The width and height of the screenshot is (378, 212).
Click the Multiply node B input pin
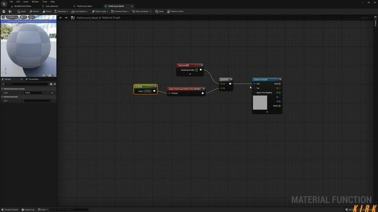(221, 88)
